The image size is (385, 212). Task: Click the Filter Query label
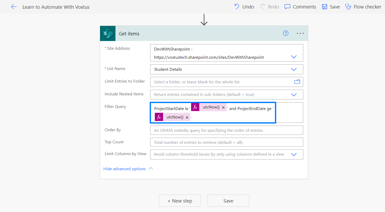click(x=115, y=106)
